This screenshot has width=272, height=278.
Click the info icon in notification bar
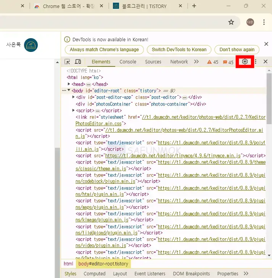(x=67, y=39)
